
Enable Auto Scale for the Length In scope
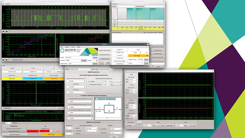[x=126, y=77]
